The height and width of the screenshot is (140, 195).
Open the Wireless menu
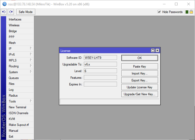click(20, 25)
